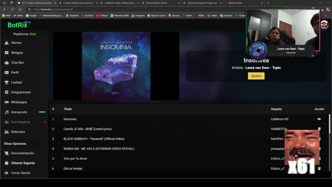The image size is (332, 187).
Task: Open the MyIP bookmark
Action: [6, 16]
